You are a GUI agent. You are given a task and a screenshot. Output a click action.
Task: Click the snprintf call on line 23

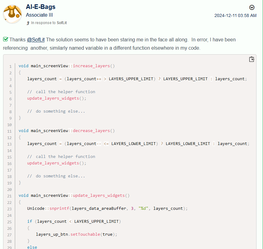59,208
